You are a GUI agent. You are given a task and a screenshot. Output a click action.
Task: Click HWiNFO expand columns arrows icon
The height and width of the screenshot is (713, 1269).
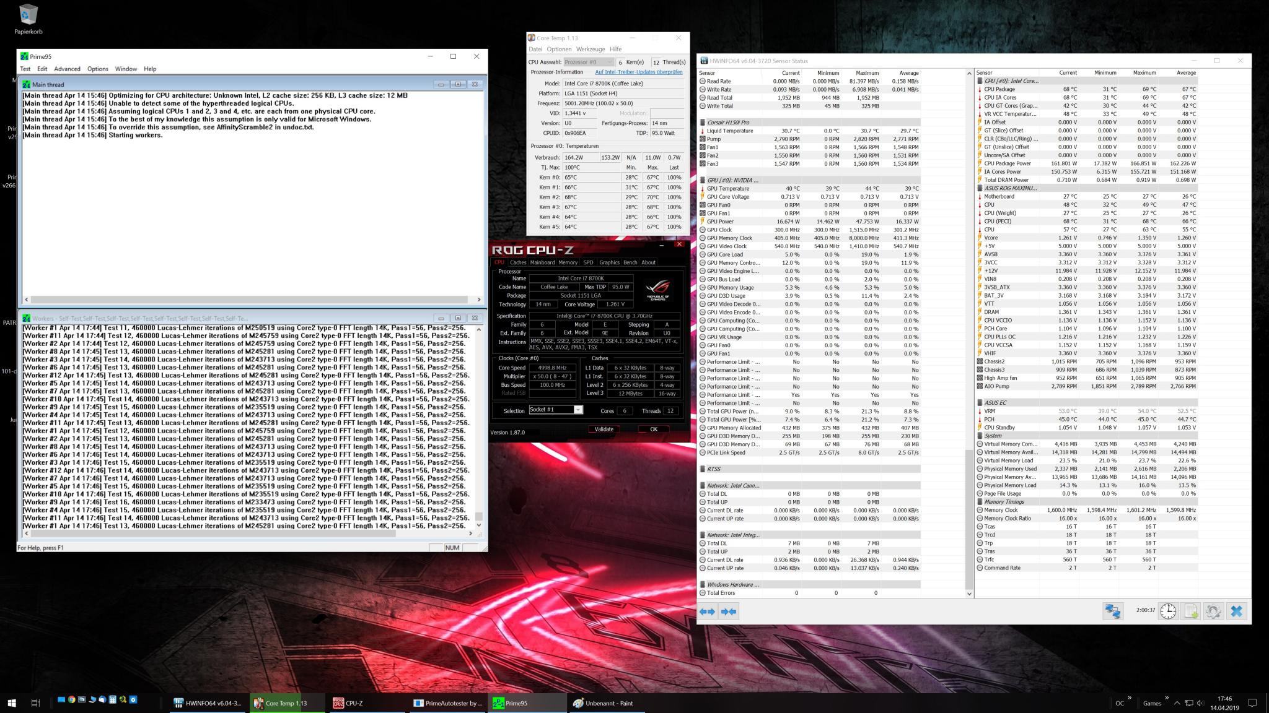coord(708,611)
